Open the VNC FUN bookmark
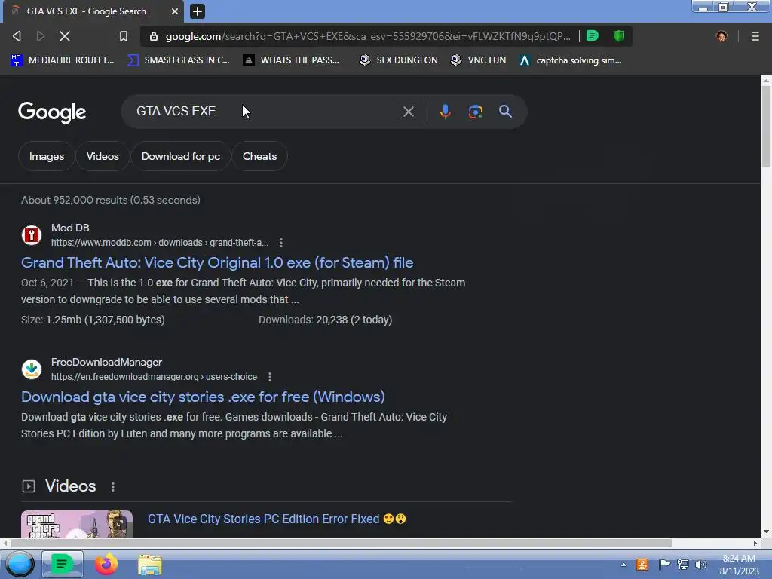772x579 pixels. 478,60
